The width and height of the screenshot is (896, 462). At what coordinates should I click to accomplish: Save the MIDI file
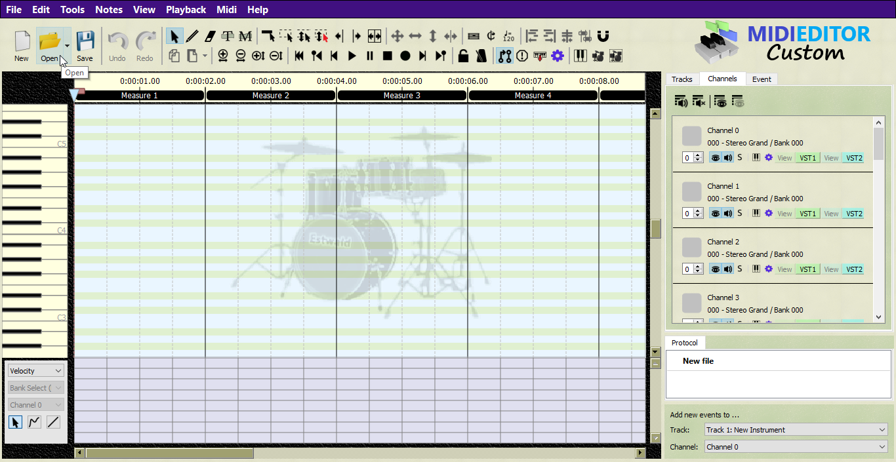coord(85,46)
